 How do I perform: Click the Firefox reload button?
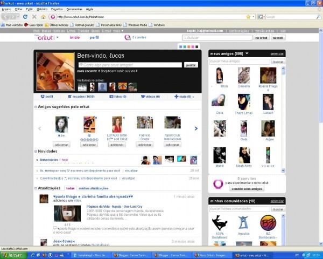[25, 17]
